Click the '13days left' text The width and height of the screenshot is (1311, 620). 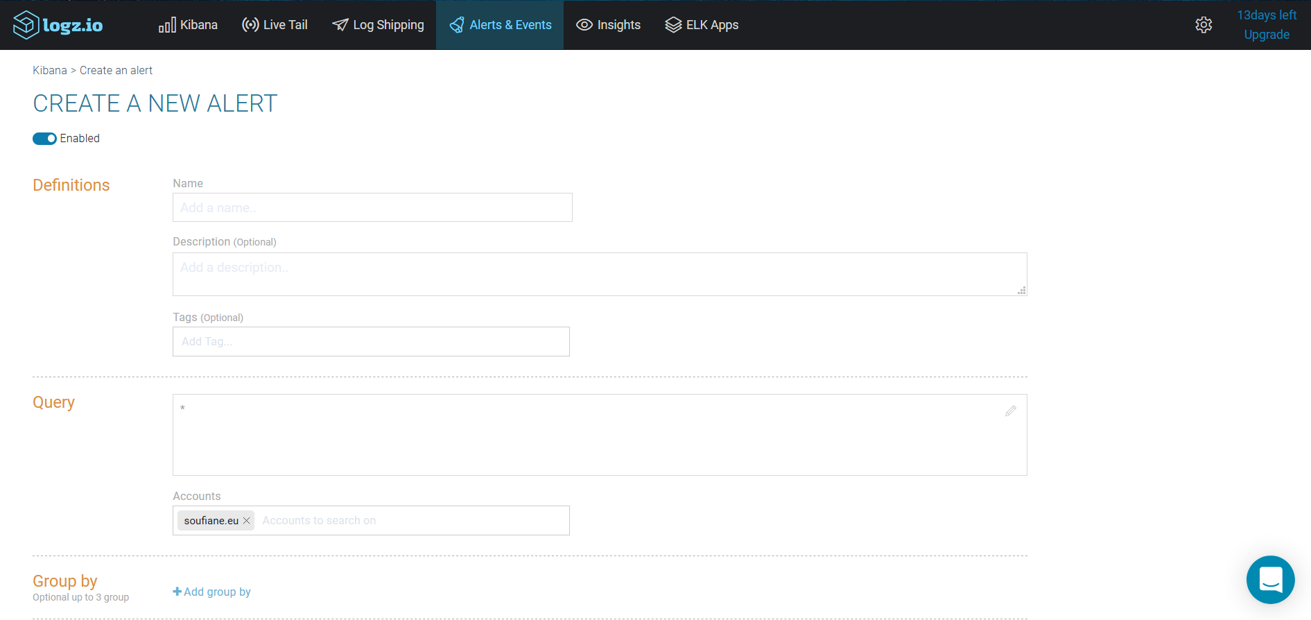click(x=1267, y=15)
